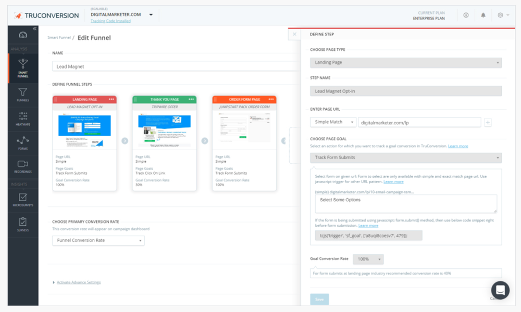Viewport: 521px width, 312px height.
Task: Edit funnel name Lead Magnet field
Action: (x=176, y=67)
